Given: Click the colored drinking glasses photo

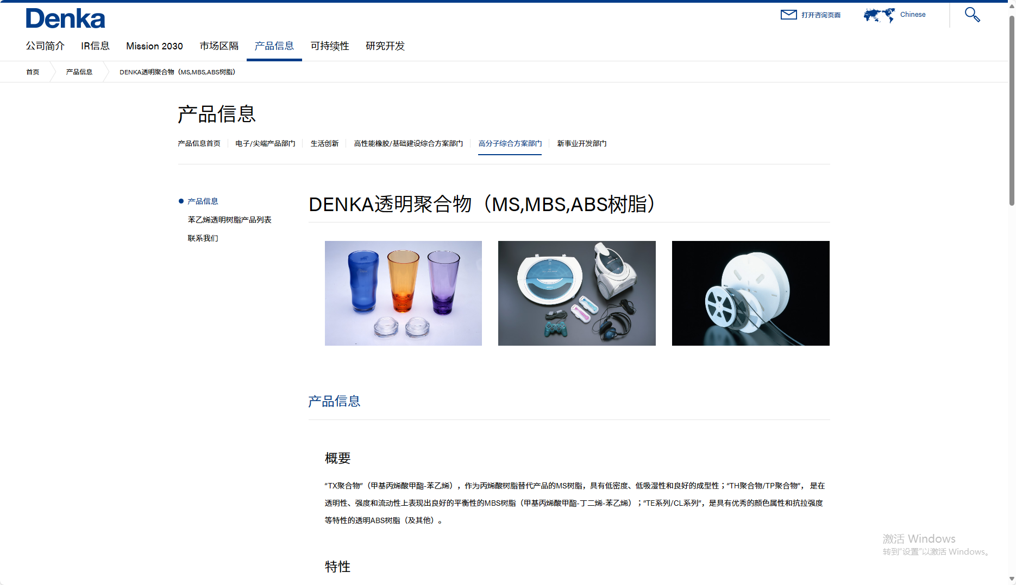Looking at the screenshot, I should click(403, 293).
